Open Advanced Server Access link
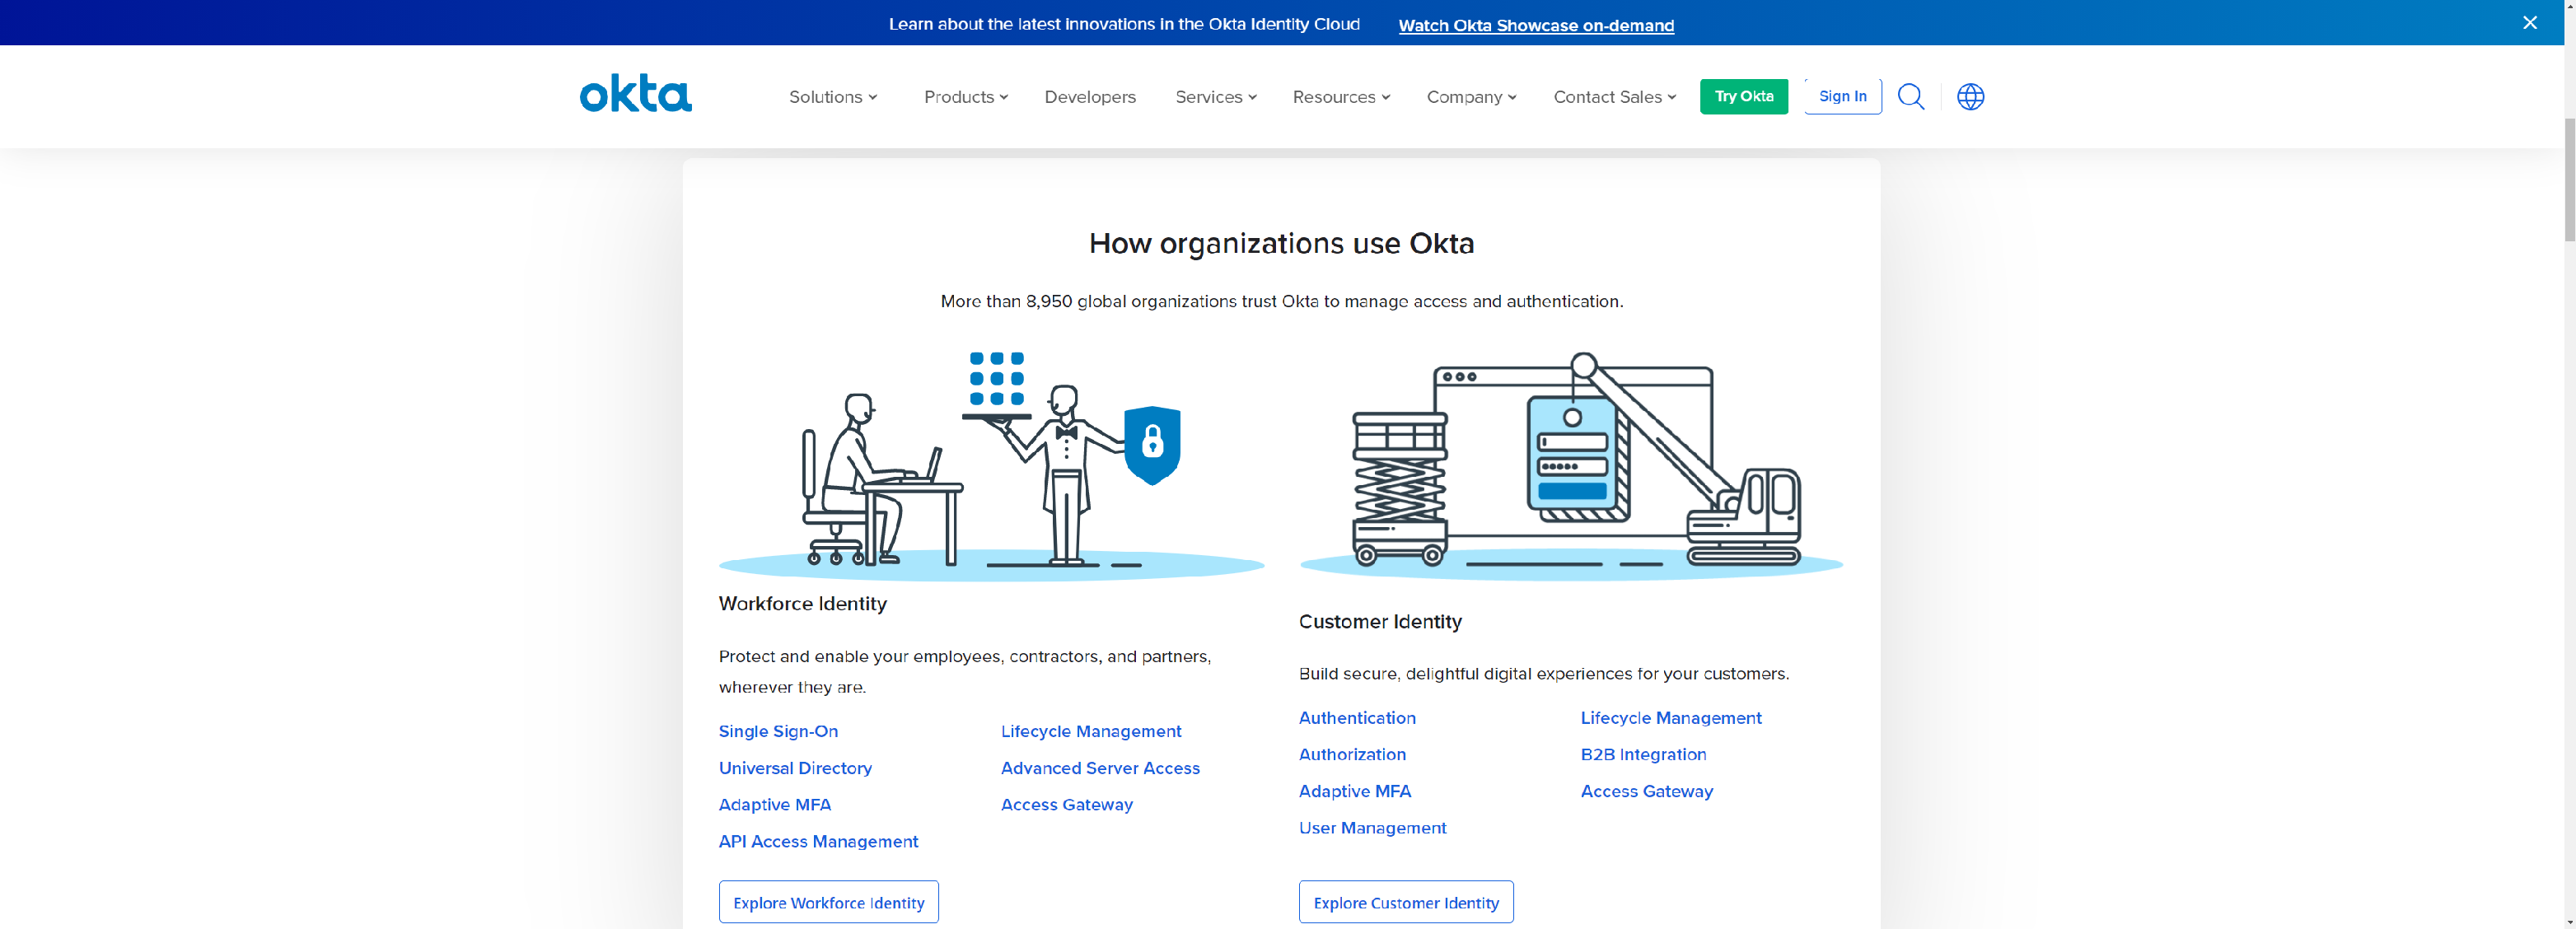This screenshot has width=2576, height=929. click(1100, 768)
